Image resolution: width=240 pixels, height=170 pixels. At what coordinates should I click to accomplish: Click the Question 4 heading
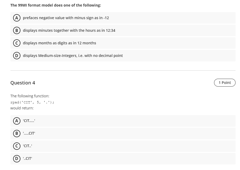pyautogui.click(x=23, y=83)
